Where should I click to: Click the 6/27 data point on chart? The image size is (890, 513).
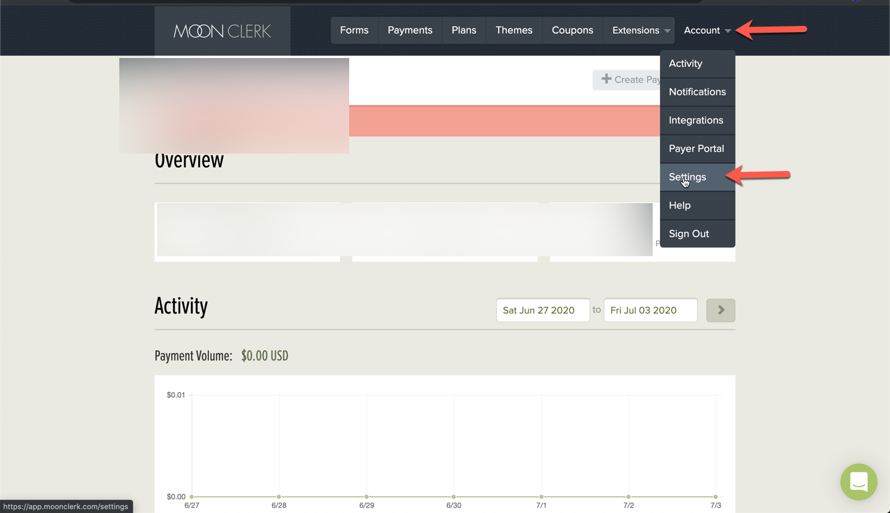(192, 496)
